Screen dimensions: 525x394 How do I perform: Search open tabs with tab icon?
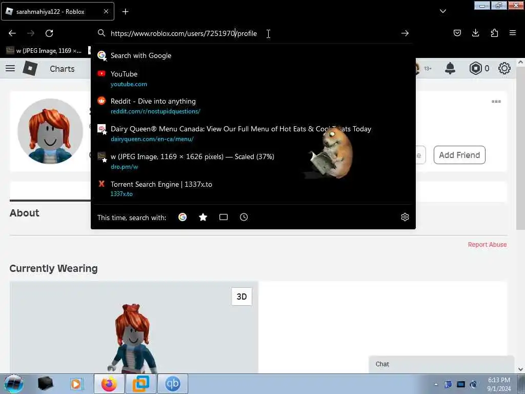point(224,217)
